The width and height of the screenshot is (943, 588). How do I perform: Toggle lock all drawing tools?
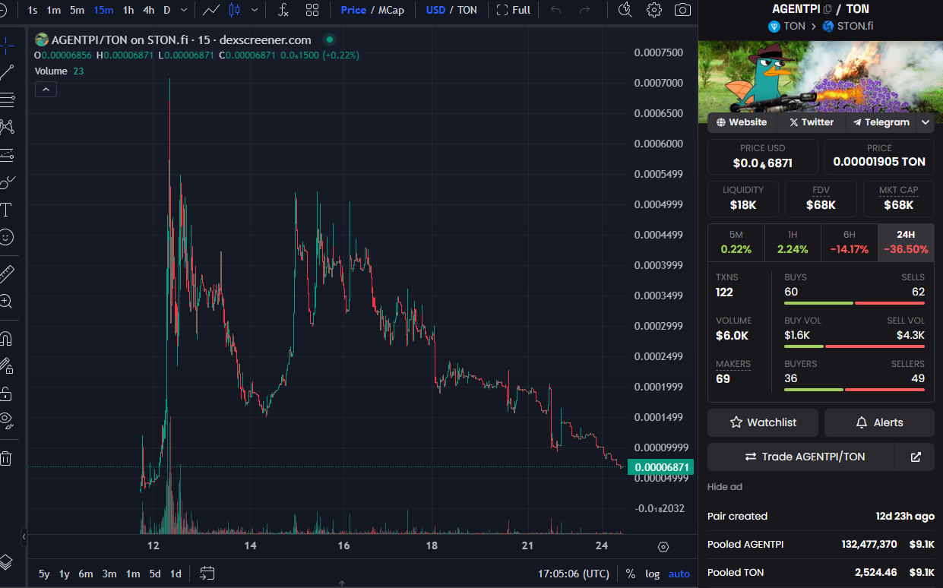point(6,394)
